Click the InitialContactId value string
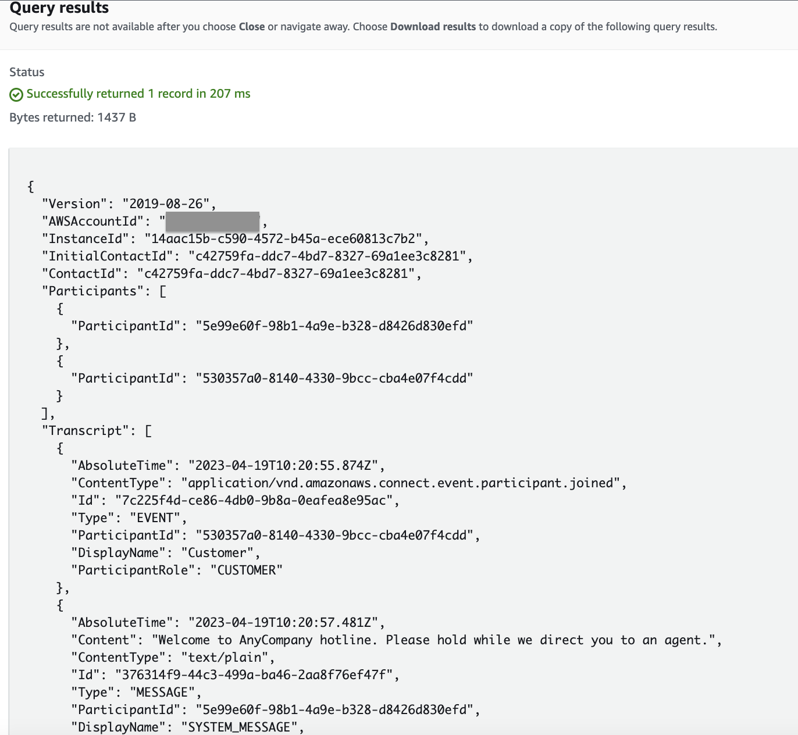The width and height of the screenshot is (798, 735). tap(327, 256)
